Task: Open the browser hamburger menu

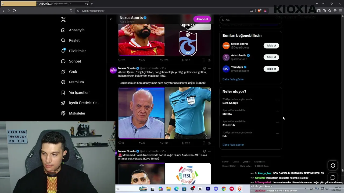Action: coord(341,11)
